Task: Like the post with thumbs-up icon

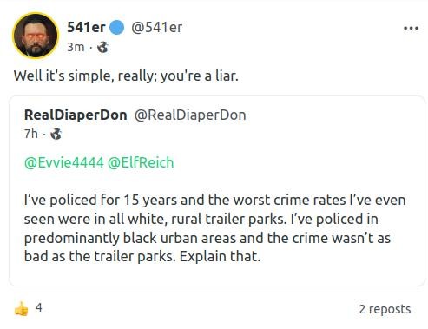Action: coord(22,308)
